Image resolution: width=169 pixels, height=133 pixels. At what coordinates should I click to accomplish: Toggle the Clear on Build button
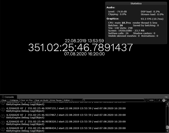[41, 100]
